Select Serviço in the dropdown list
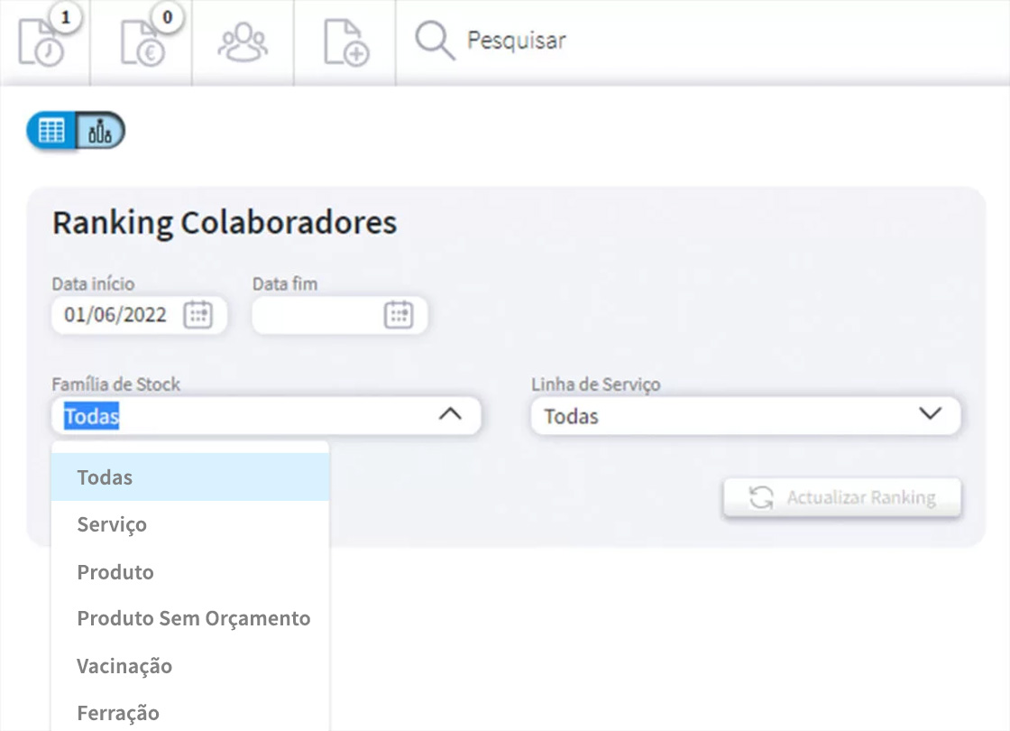This screenshot has height=731, width=1010. [112, 524]
